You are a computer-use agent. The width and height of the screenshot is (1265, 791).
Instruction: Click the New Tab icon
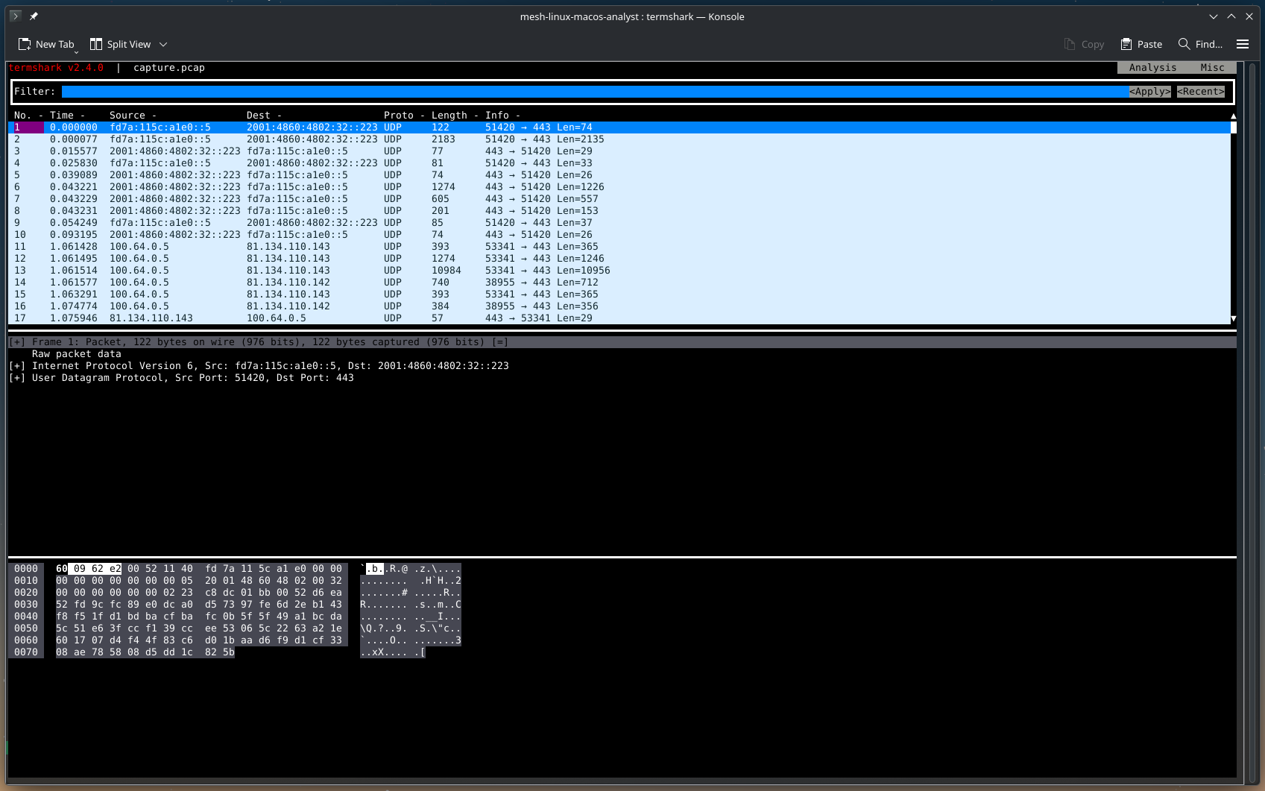click(x=25, y=45)
